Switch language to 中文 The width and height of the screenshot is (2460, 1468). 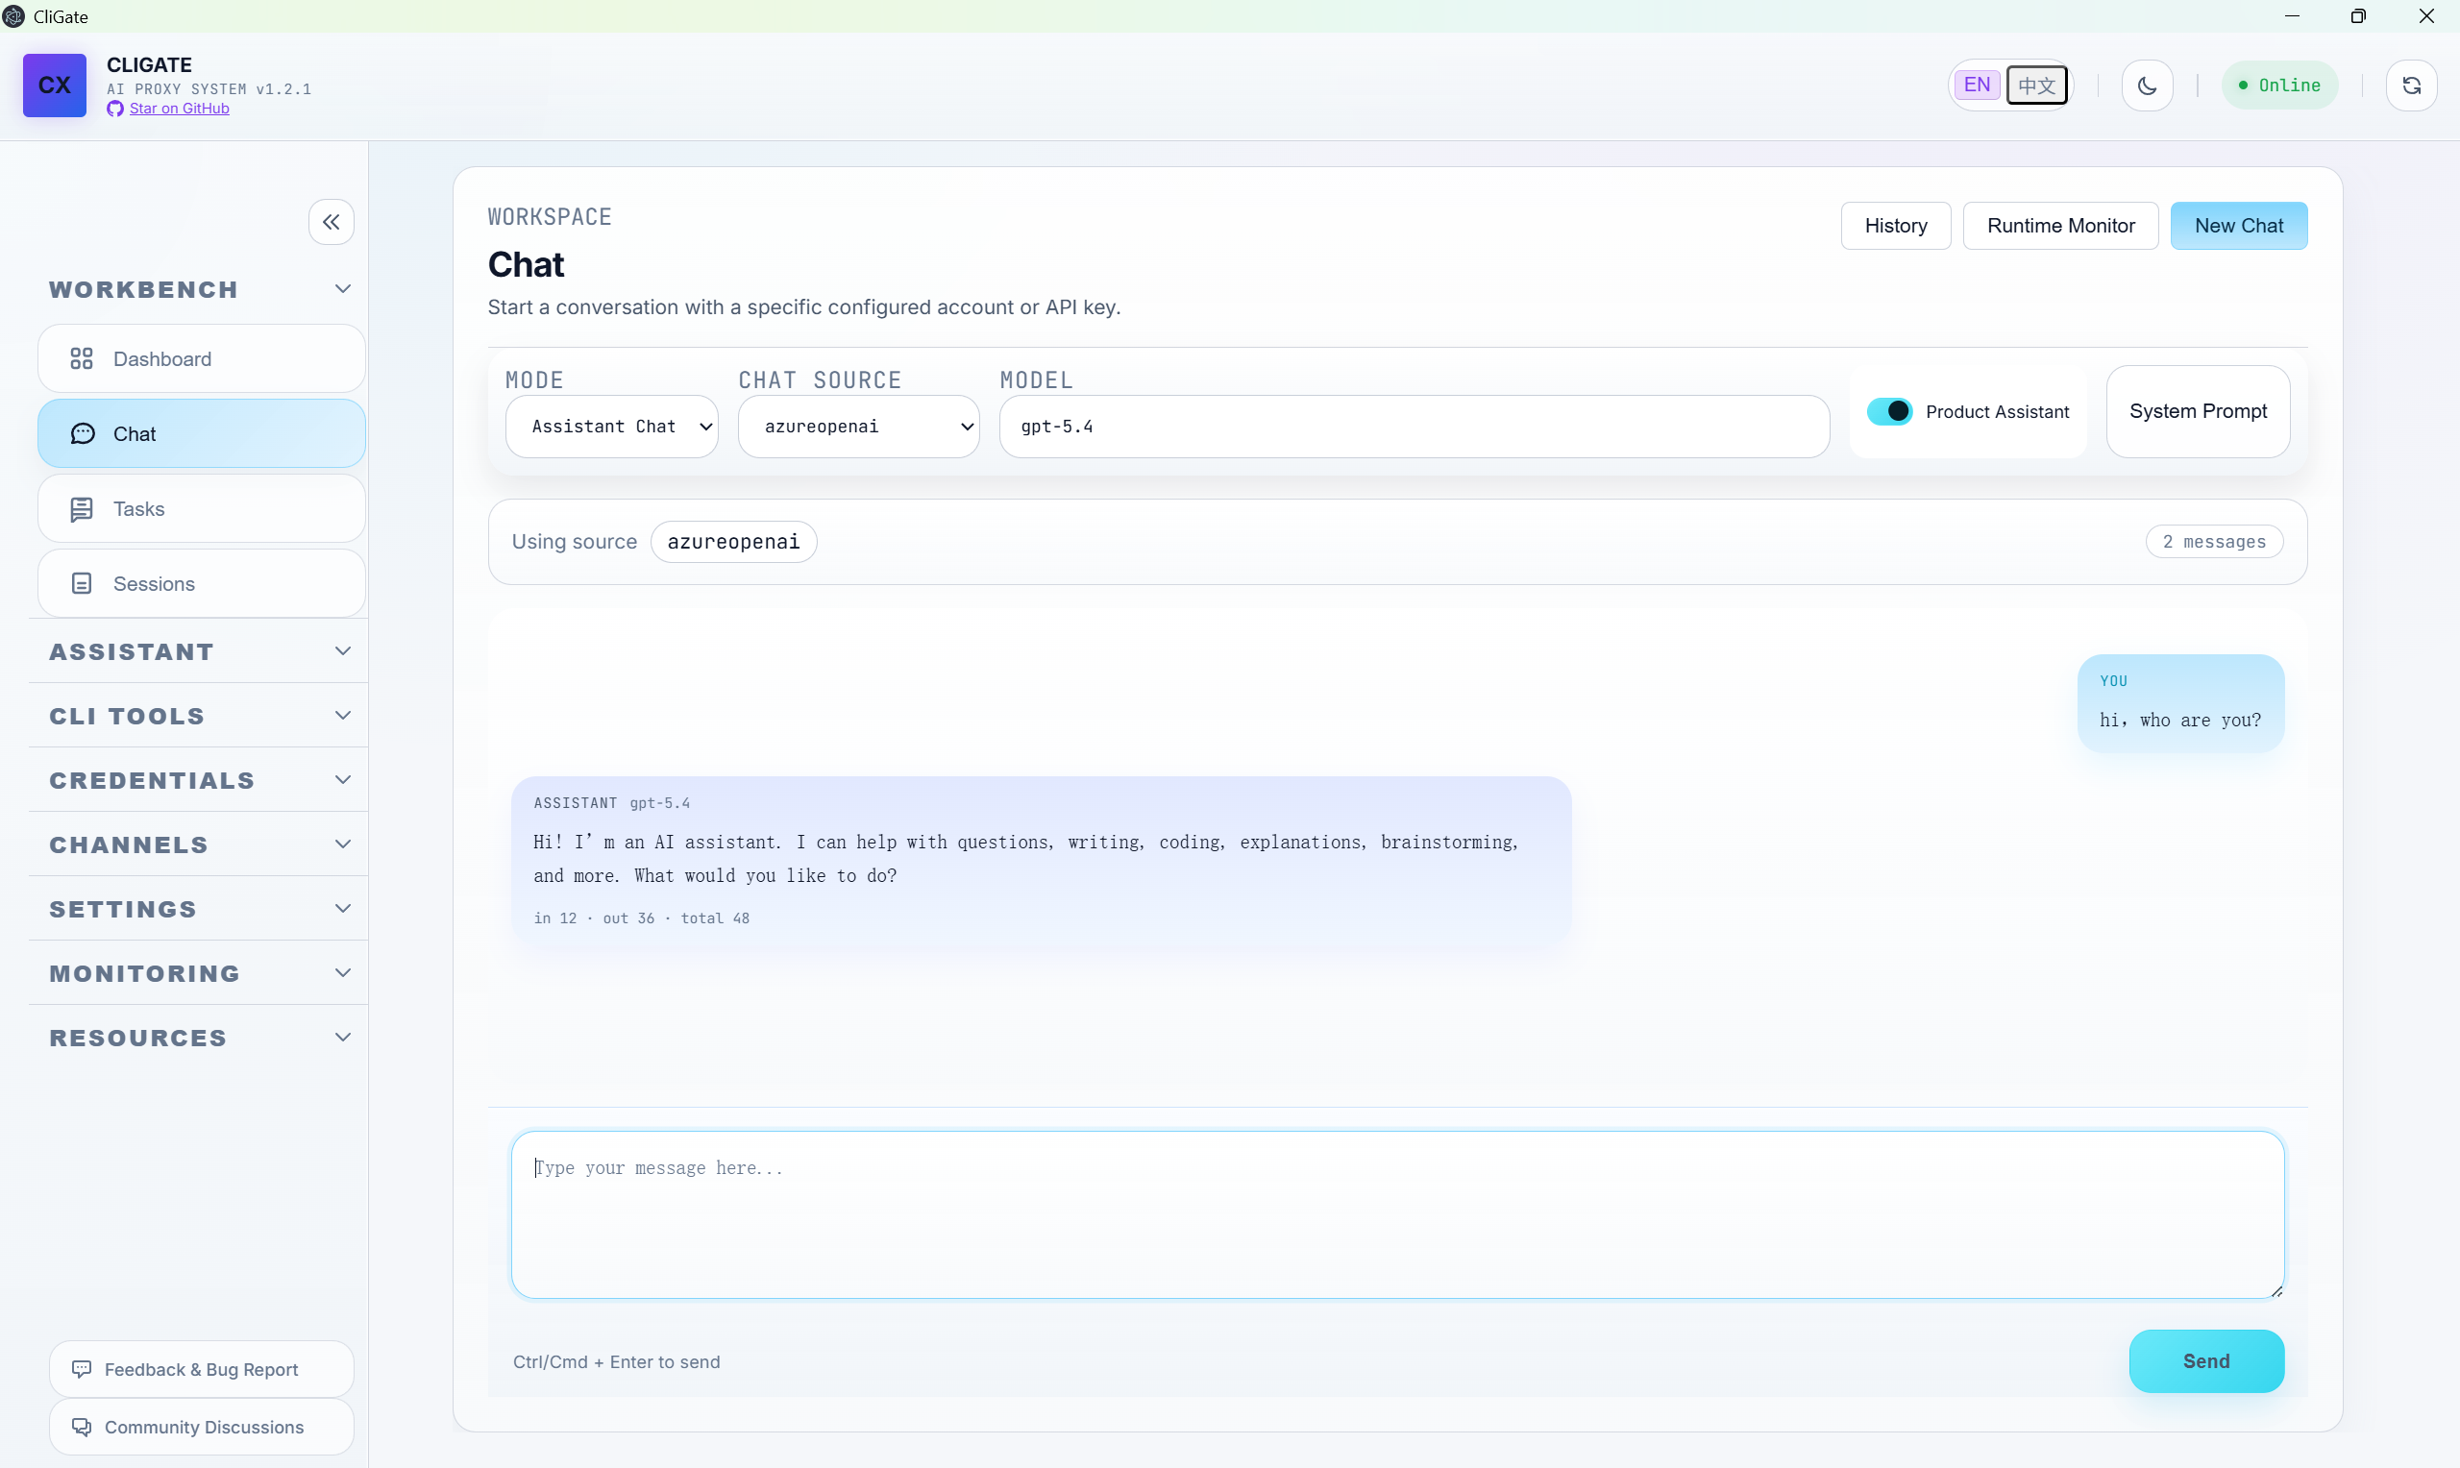point(2035,86)
